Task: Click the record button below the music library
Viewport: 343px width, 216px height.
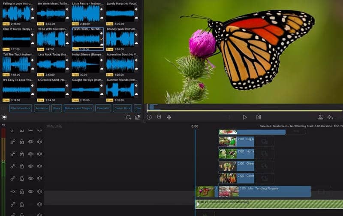Action: (x=4, y=117)
